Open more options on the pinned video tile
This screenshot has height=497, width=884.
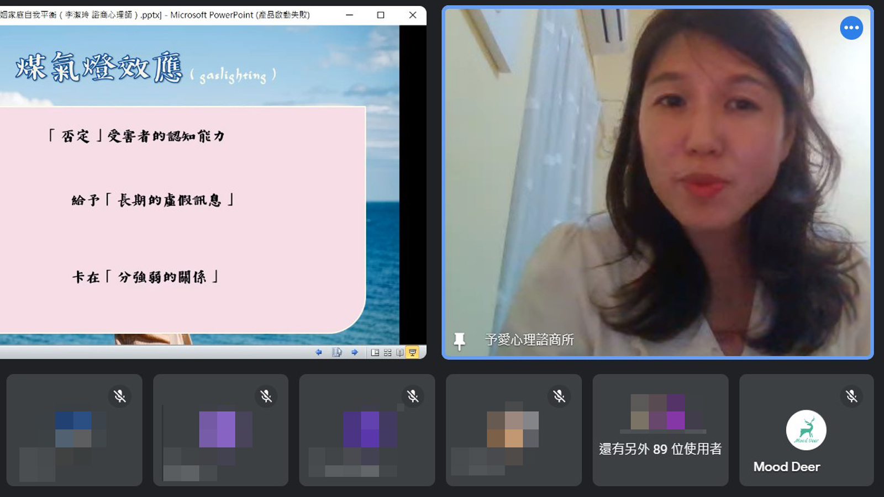point(851,28)
